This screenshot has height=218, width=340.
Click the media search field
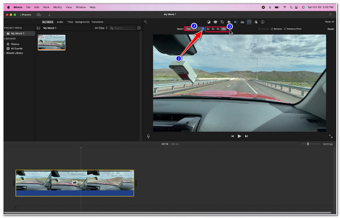[123, 28]
